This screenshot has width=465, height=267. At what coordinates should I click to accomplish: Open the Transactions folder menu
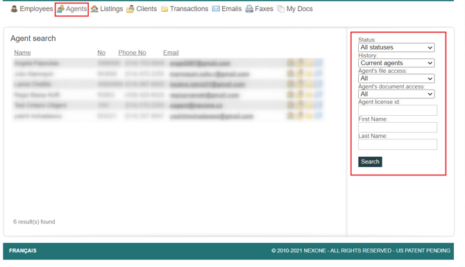pos(185,9)
